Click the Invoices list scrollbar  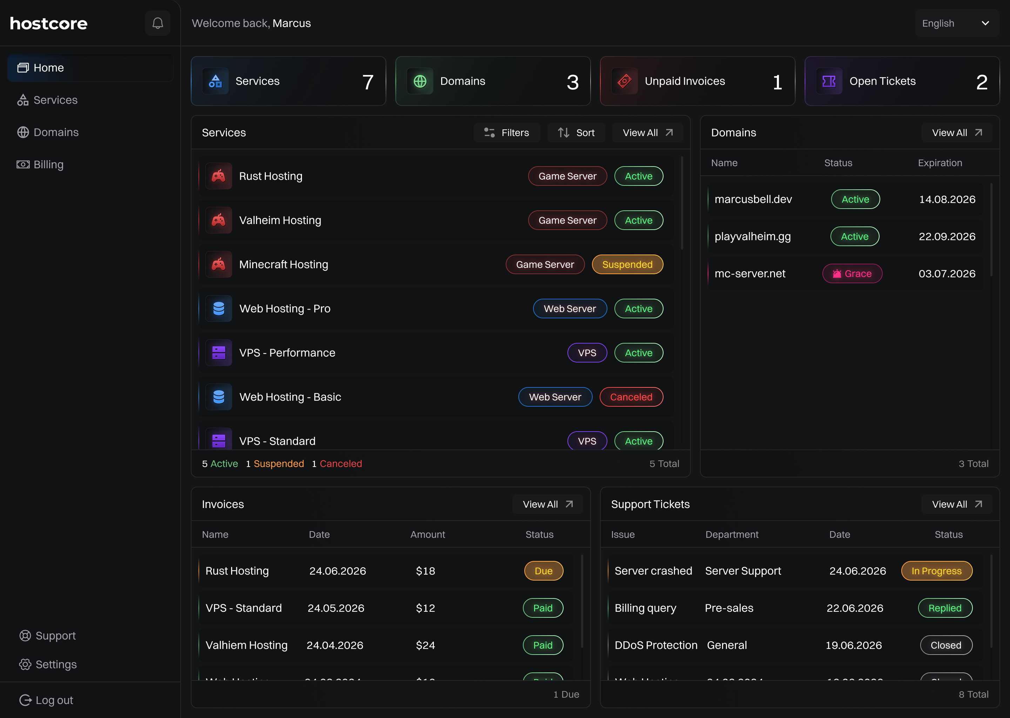(582, 601)
